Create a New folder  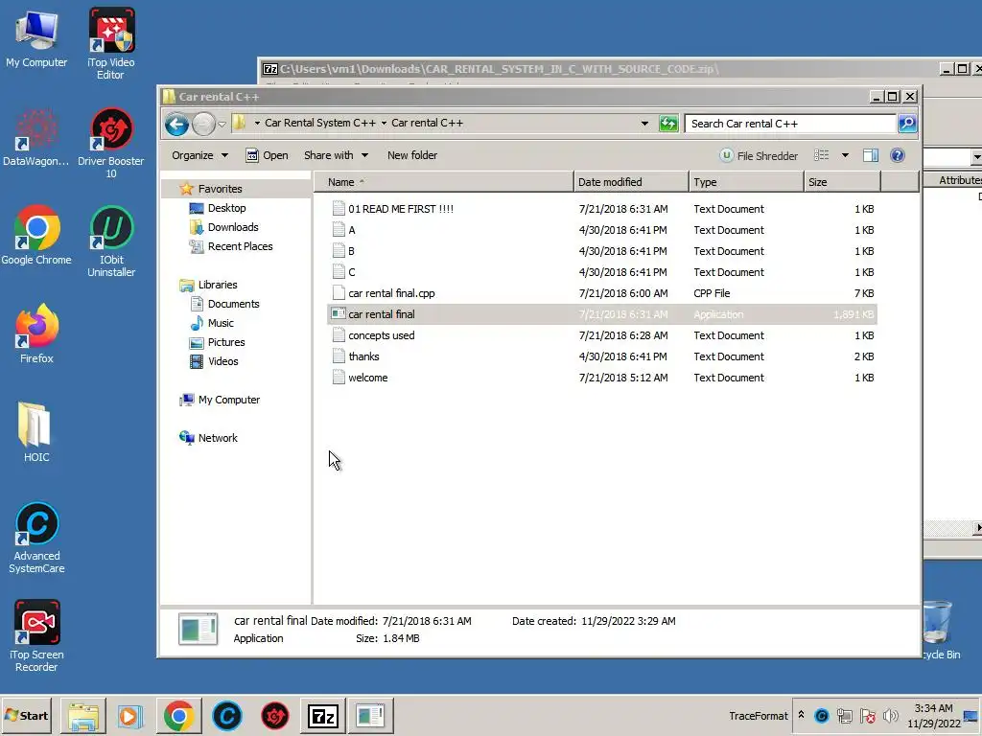(412, 155)
